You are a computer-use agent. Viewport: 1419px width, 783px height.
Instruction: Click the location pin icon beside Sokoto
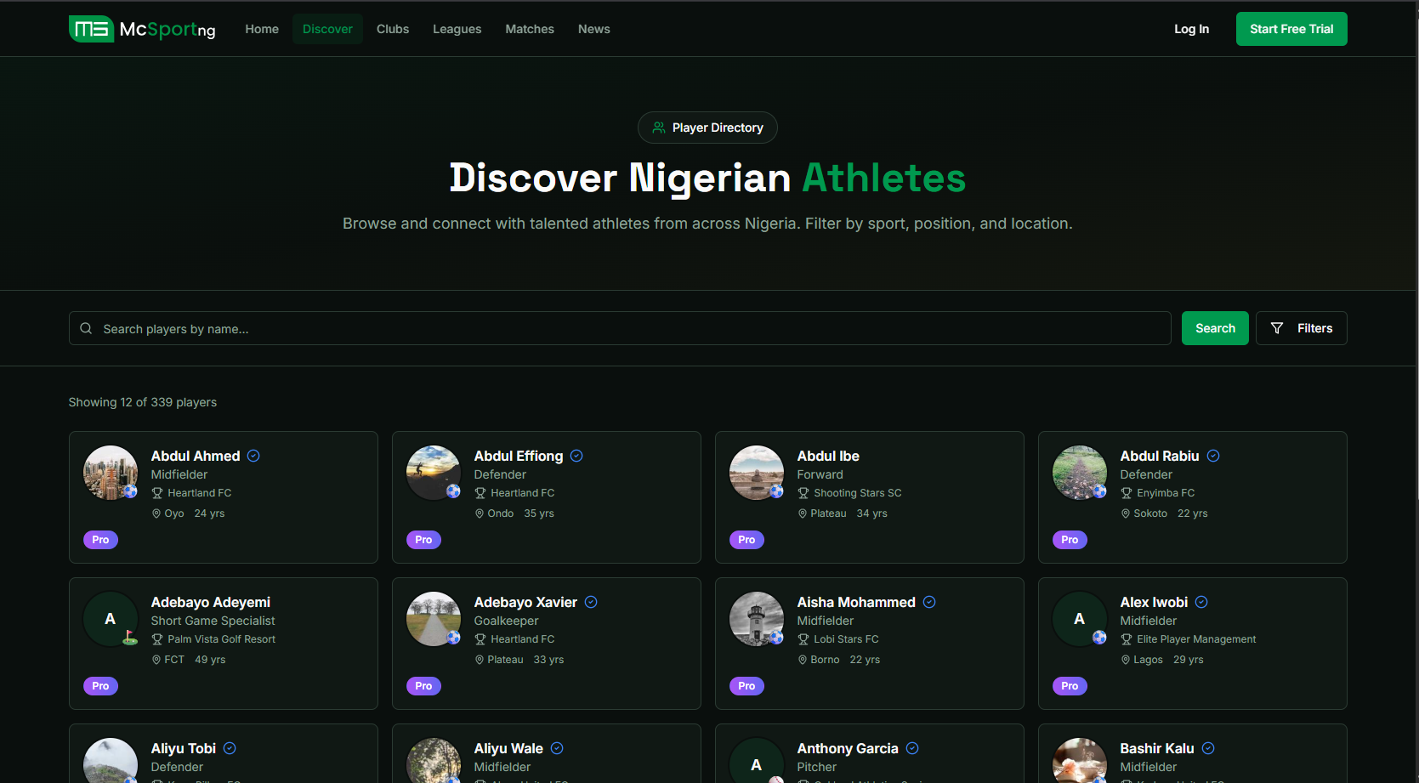1126,513
